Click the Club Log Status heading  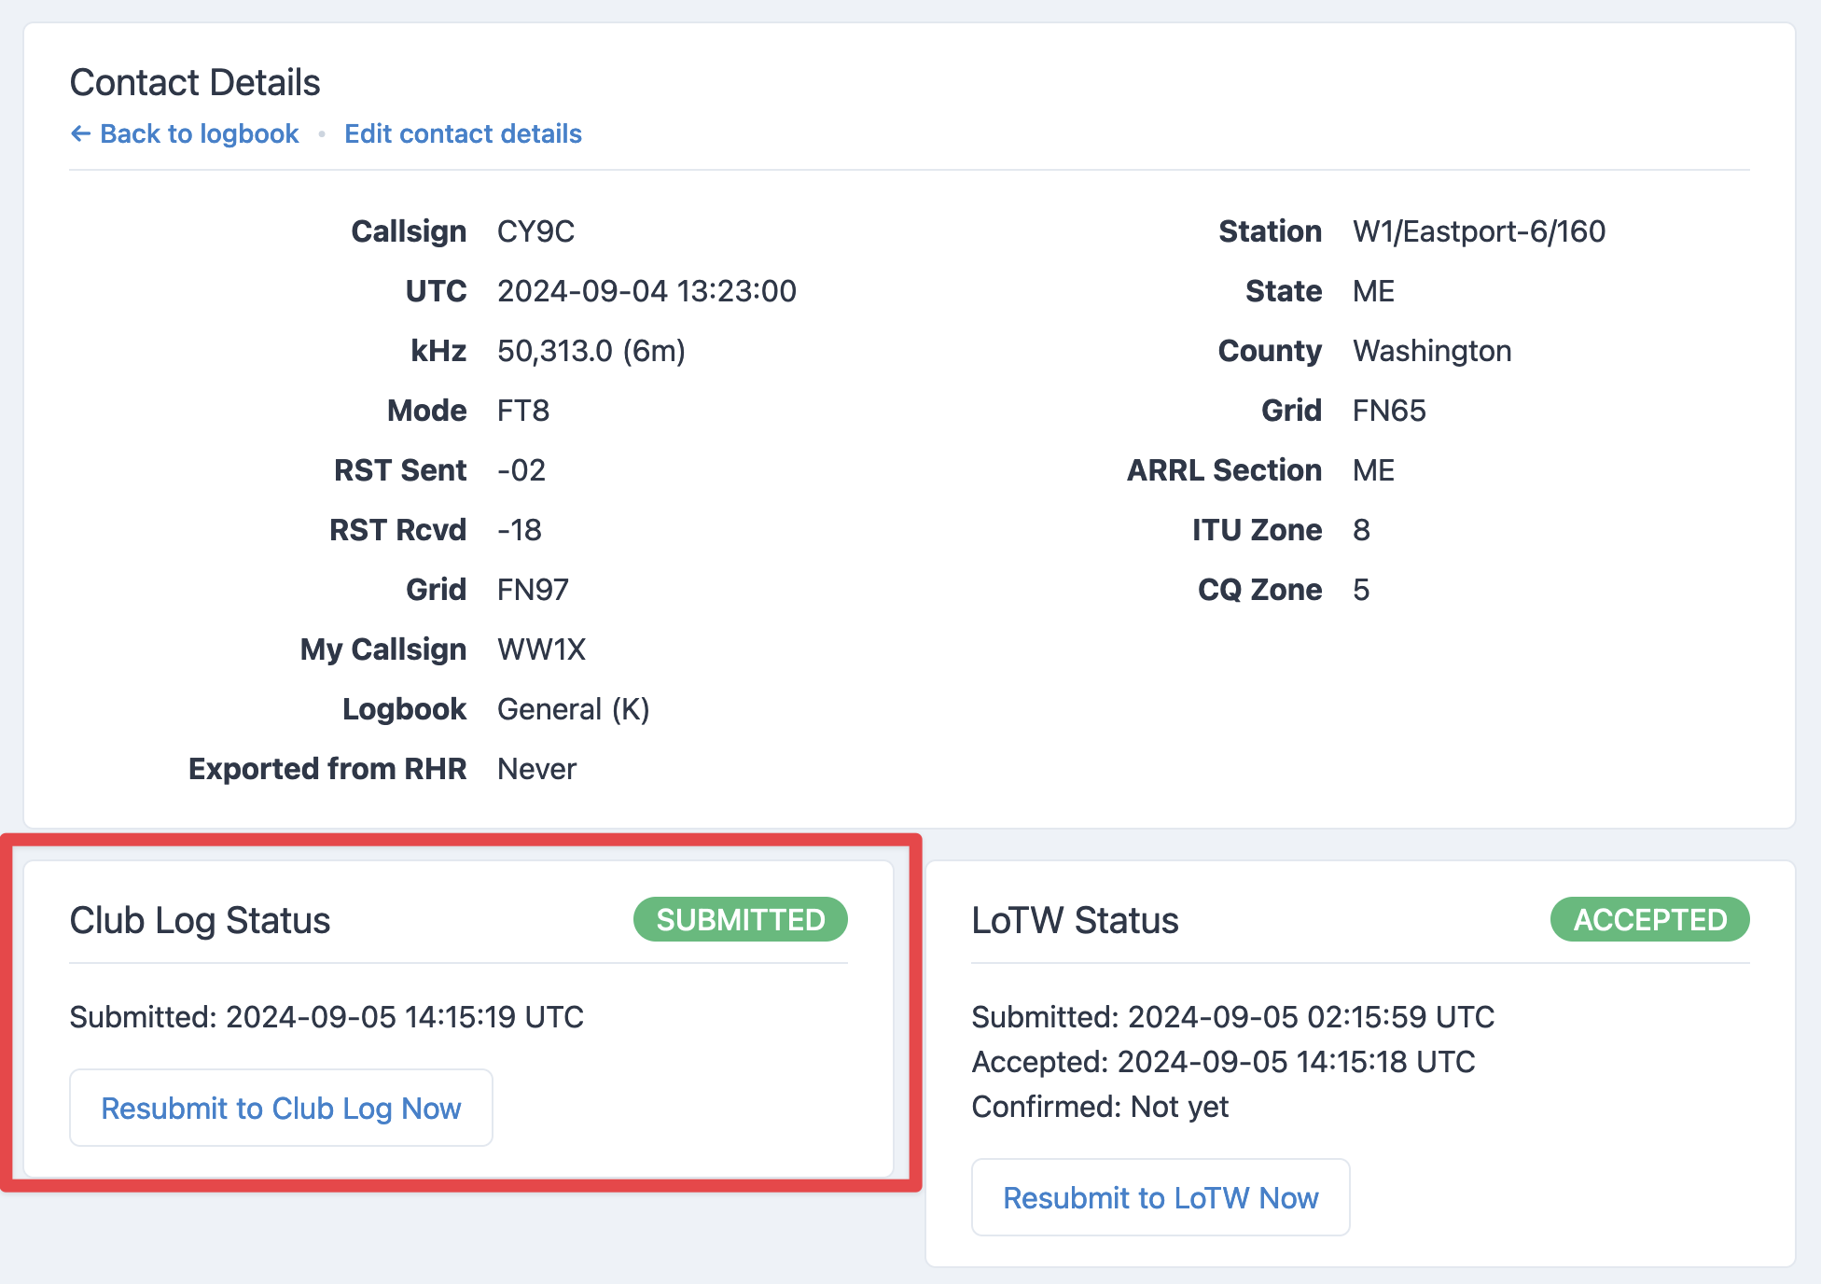[x=200, y=921]
